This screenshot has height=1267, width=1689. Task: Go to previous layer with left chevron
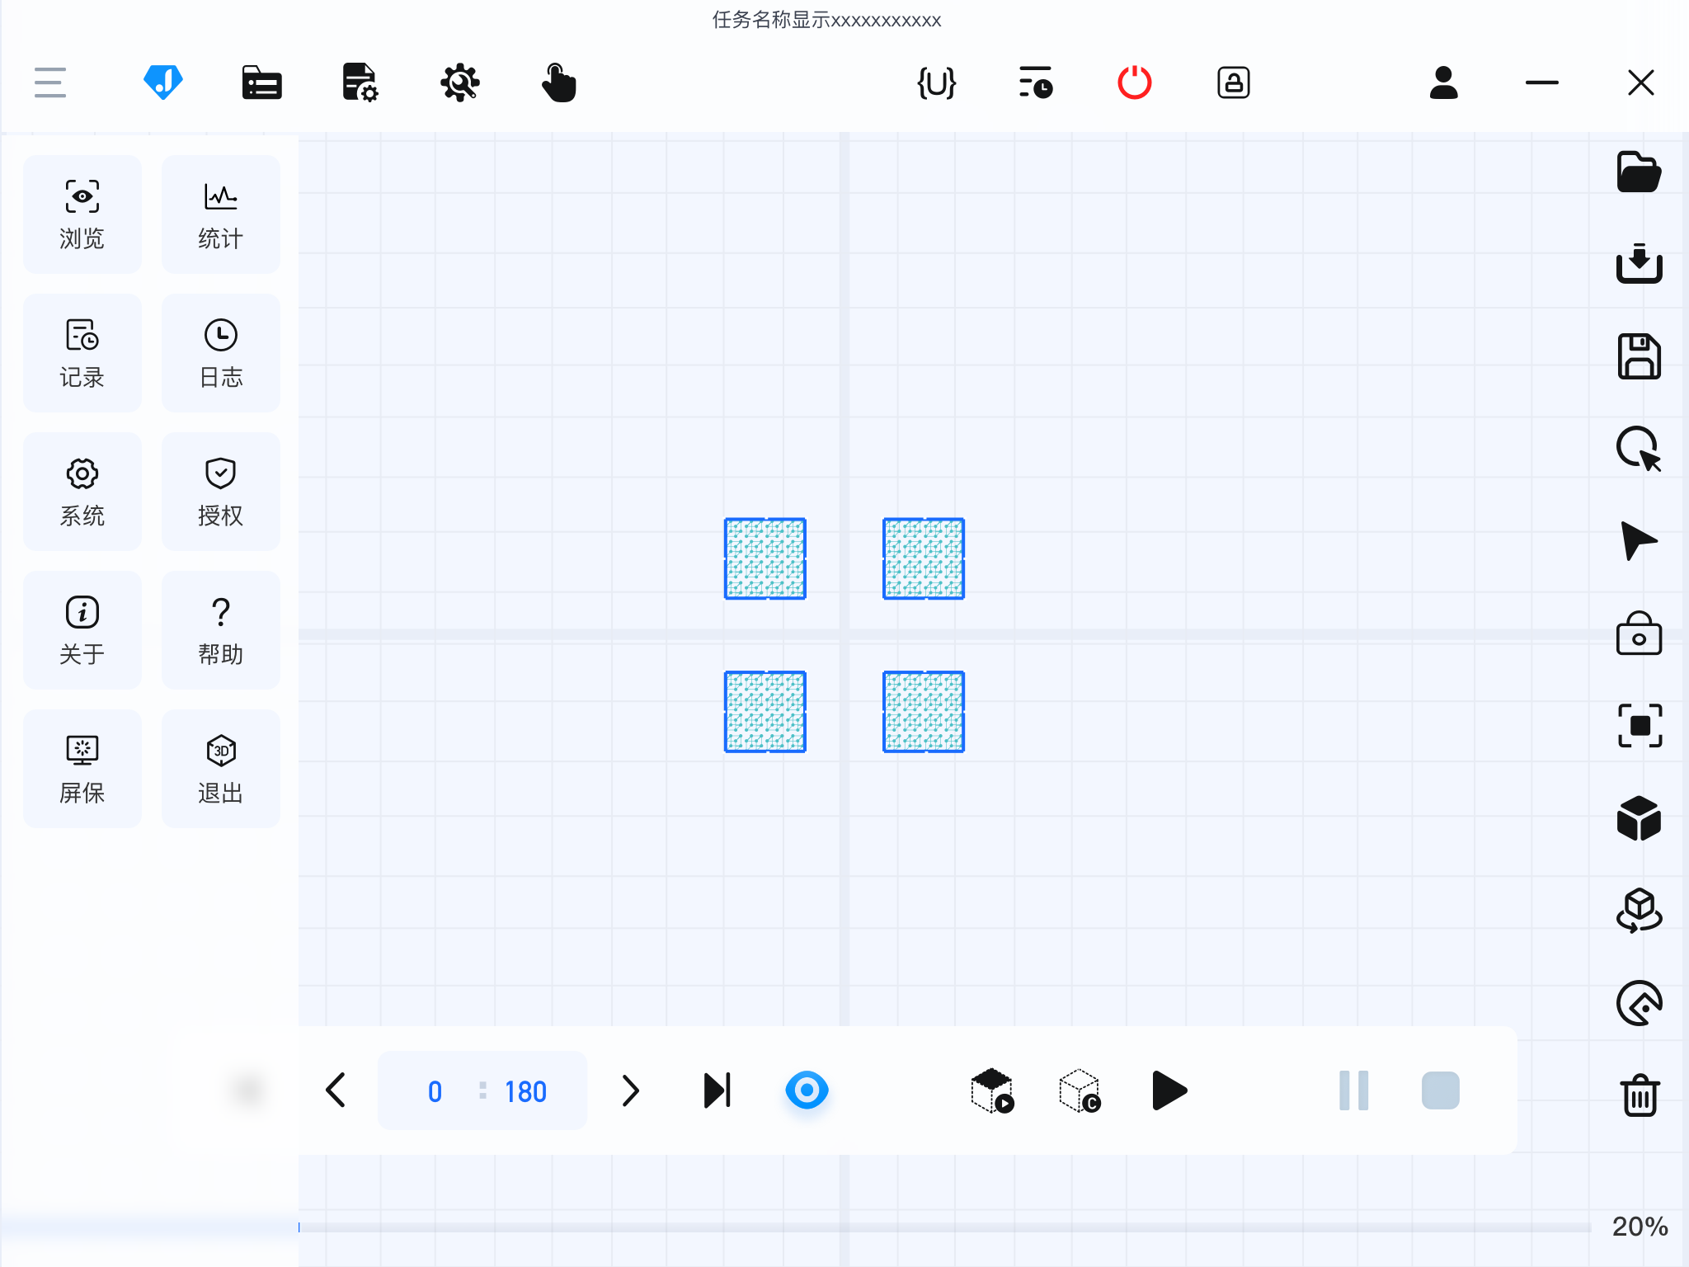click(x=336, y=1090)
